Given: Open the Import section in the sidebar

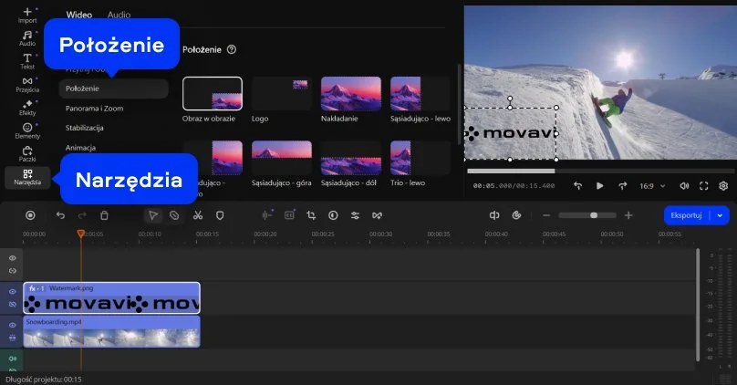Looking at the screenshot, I should coord(27,15).
